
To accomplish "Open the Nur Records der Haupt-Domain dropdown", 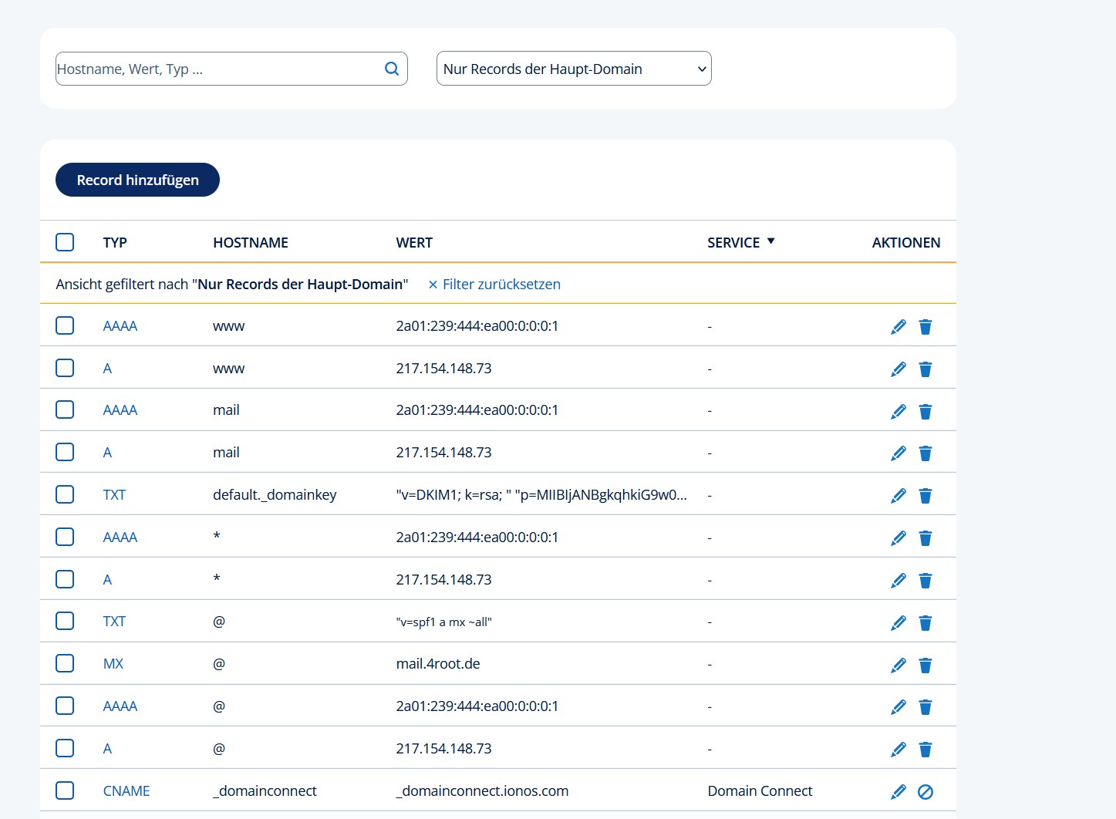I will click(574, 69).
